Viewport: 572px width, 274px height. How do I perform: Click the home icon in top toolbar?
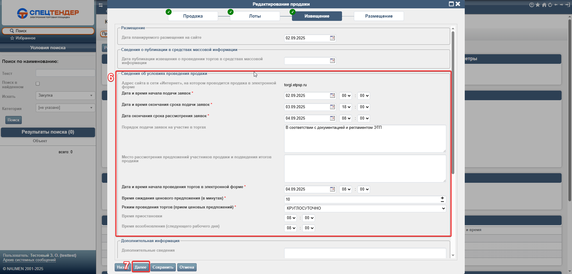coord(544,5)
